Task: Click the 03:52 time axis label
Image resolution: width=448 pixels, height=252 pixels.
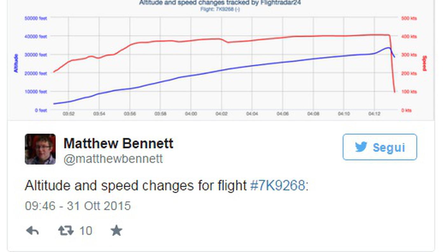Action: pos(68,114)
